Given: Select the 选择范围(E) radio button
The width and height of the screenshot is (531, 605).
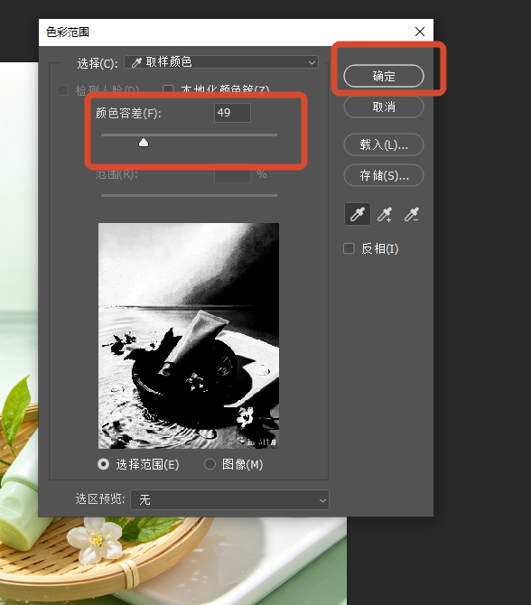Looking at the screenshot, I should click(x=104, y=464).
